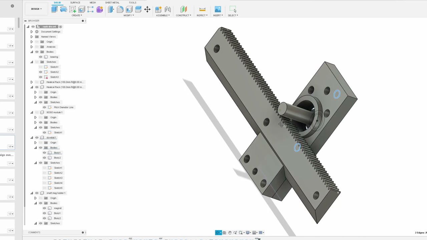Image resolution: width=427 pixels, height=240 pixels.
Task: Select the Revolve tool
Action: tap(63, 9)
